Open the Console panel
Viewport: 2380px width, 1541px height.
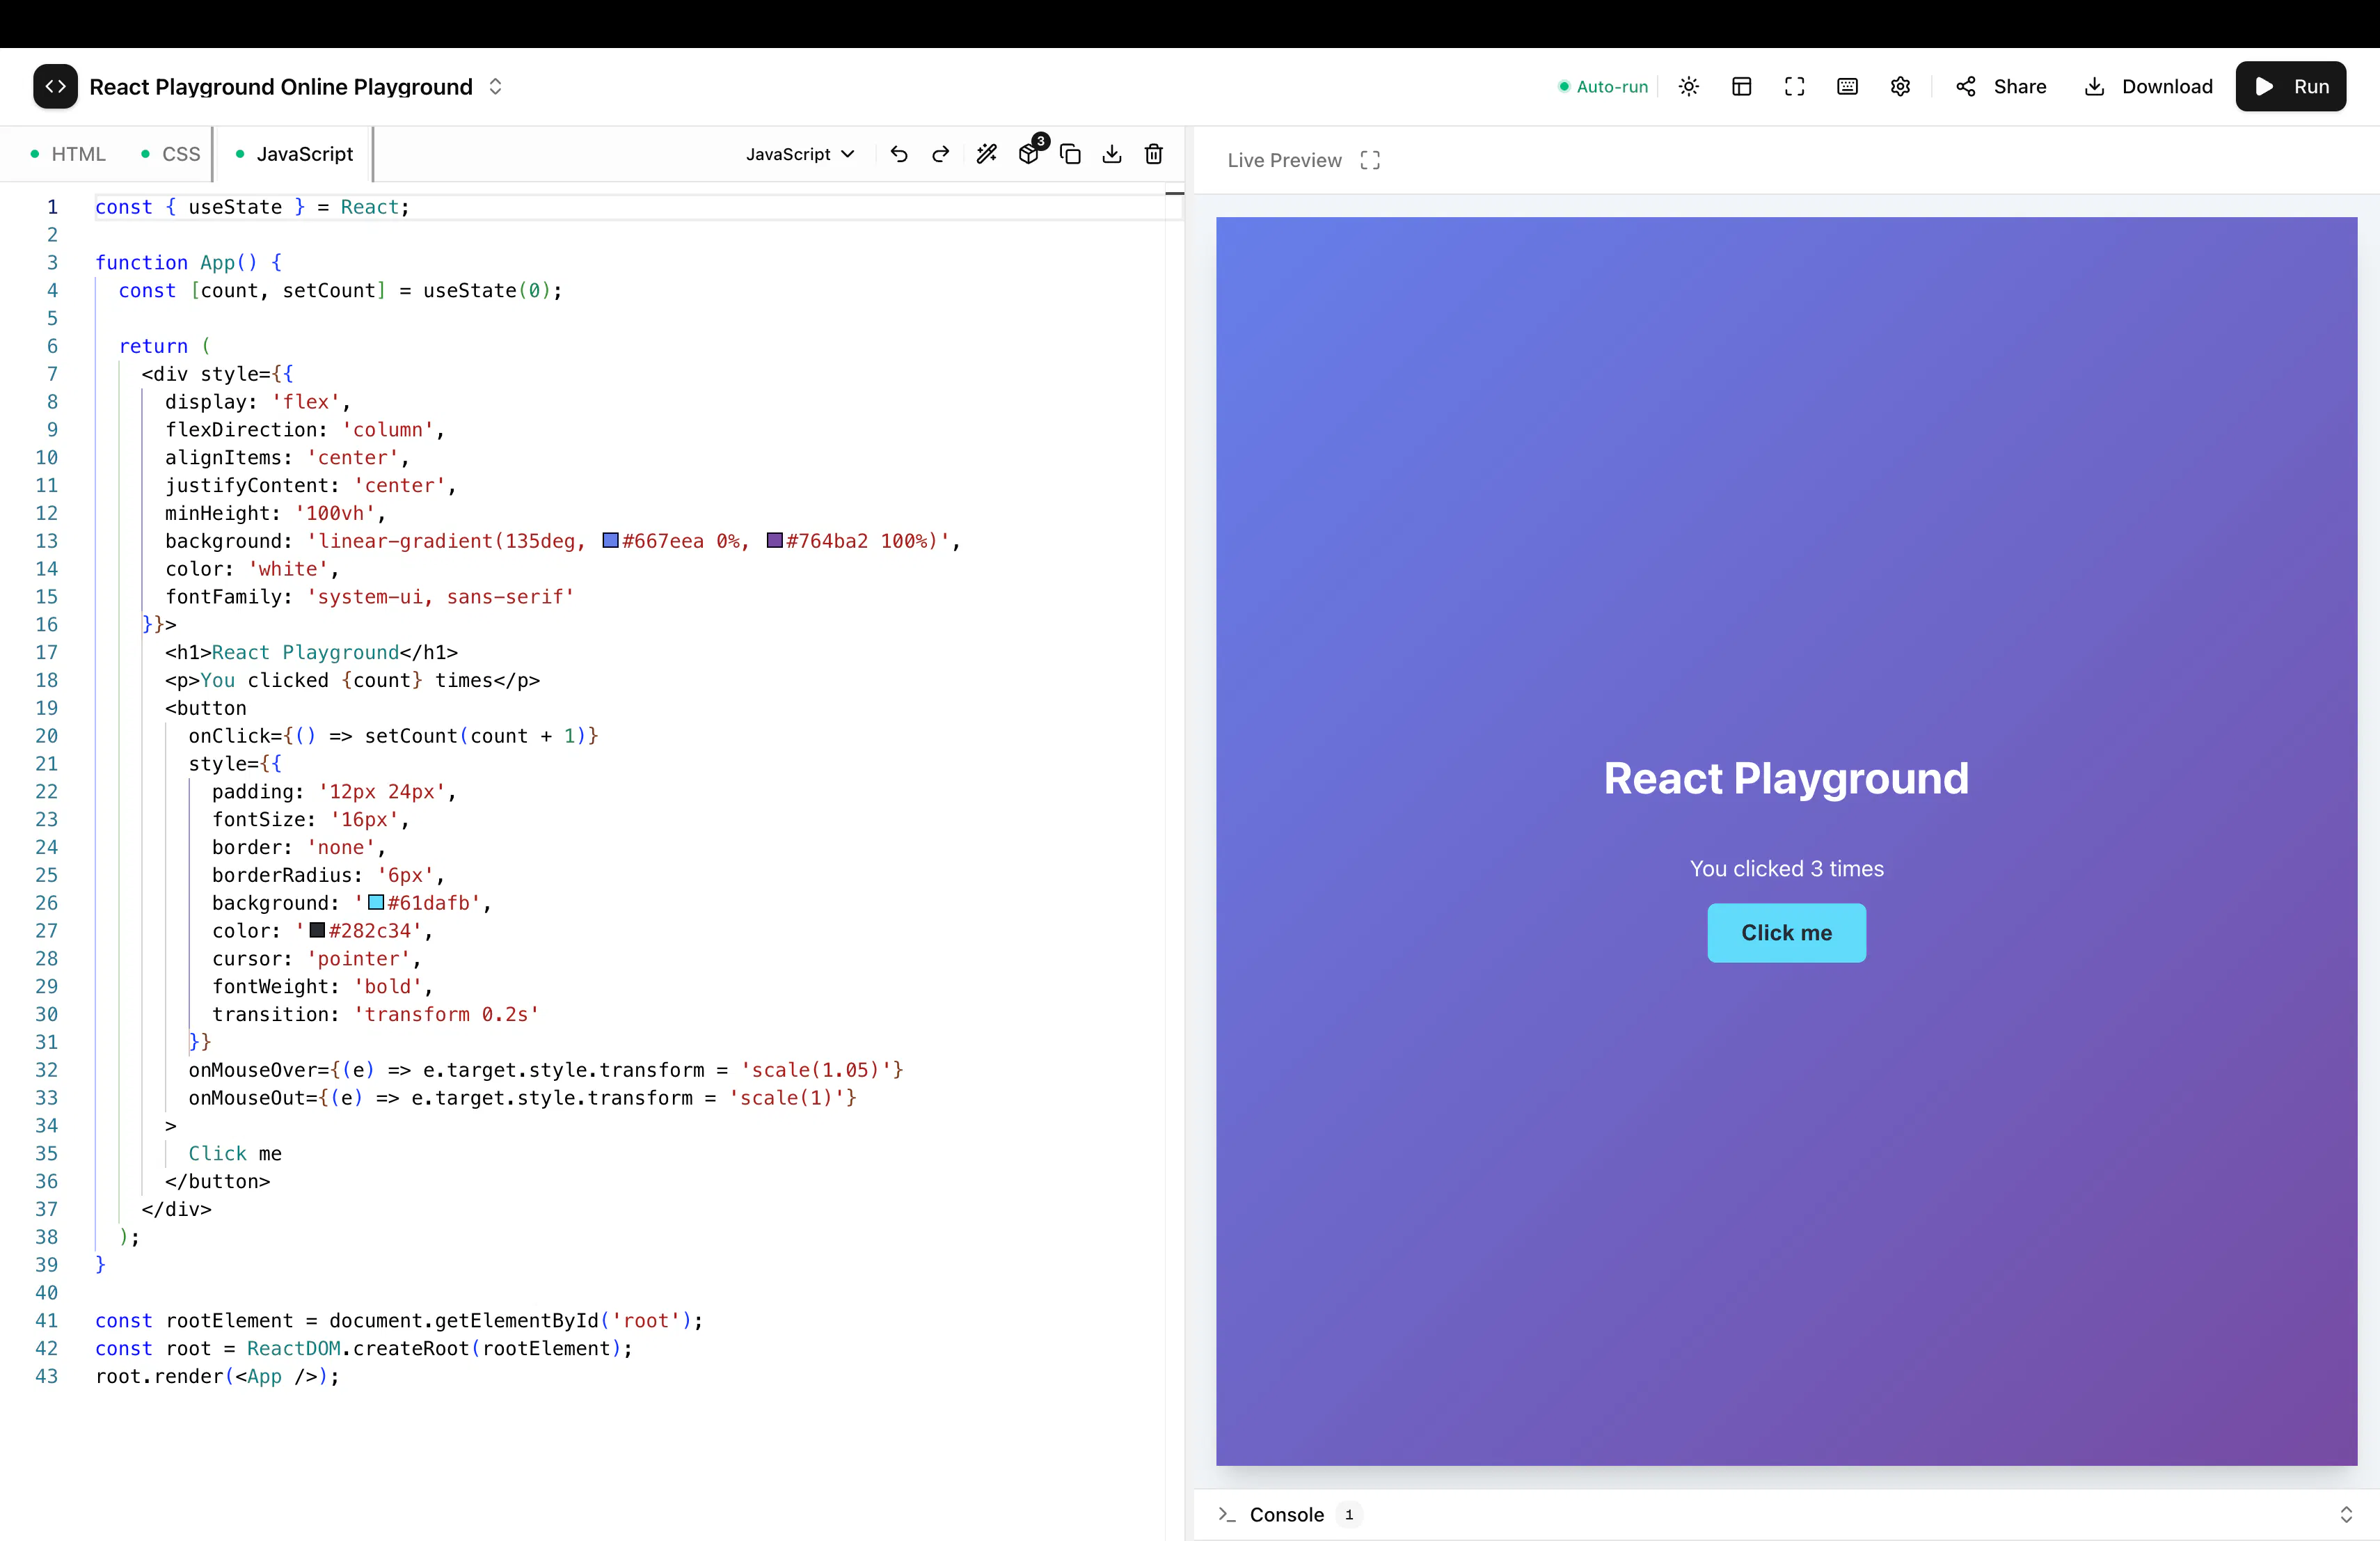1287,1515
